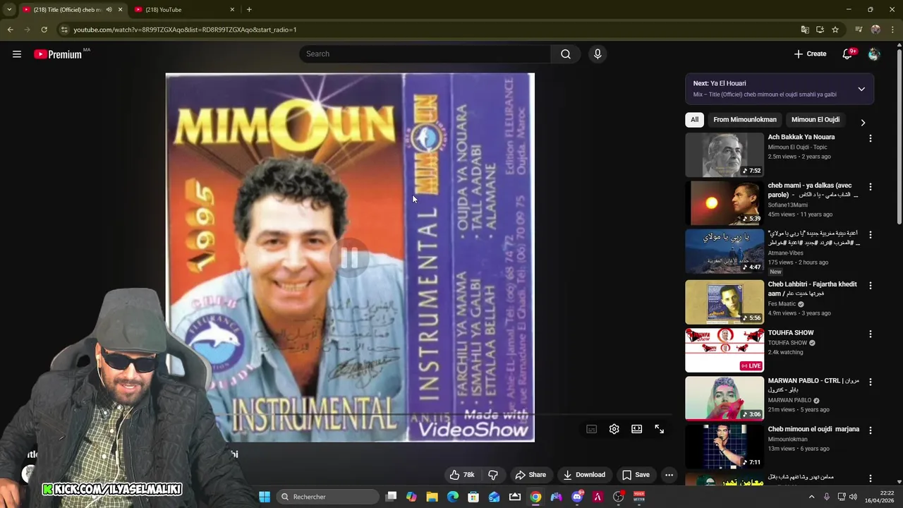The width and height of the screenshot is (903, 508).
Task: Click the YouTube search field
Action: coord(425,54)
